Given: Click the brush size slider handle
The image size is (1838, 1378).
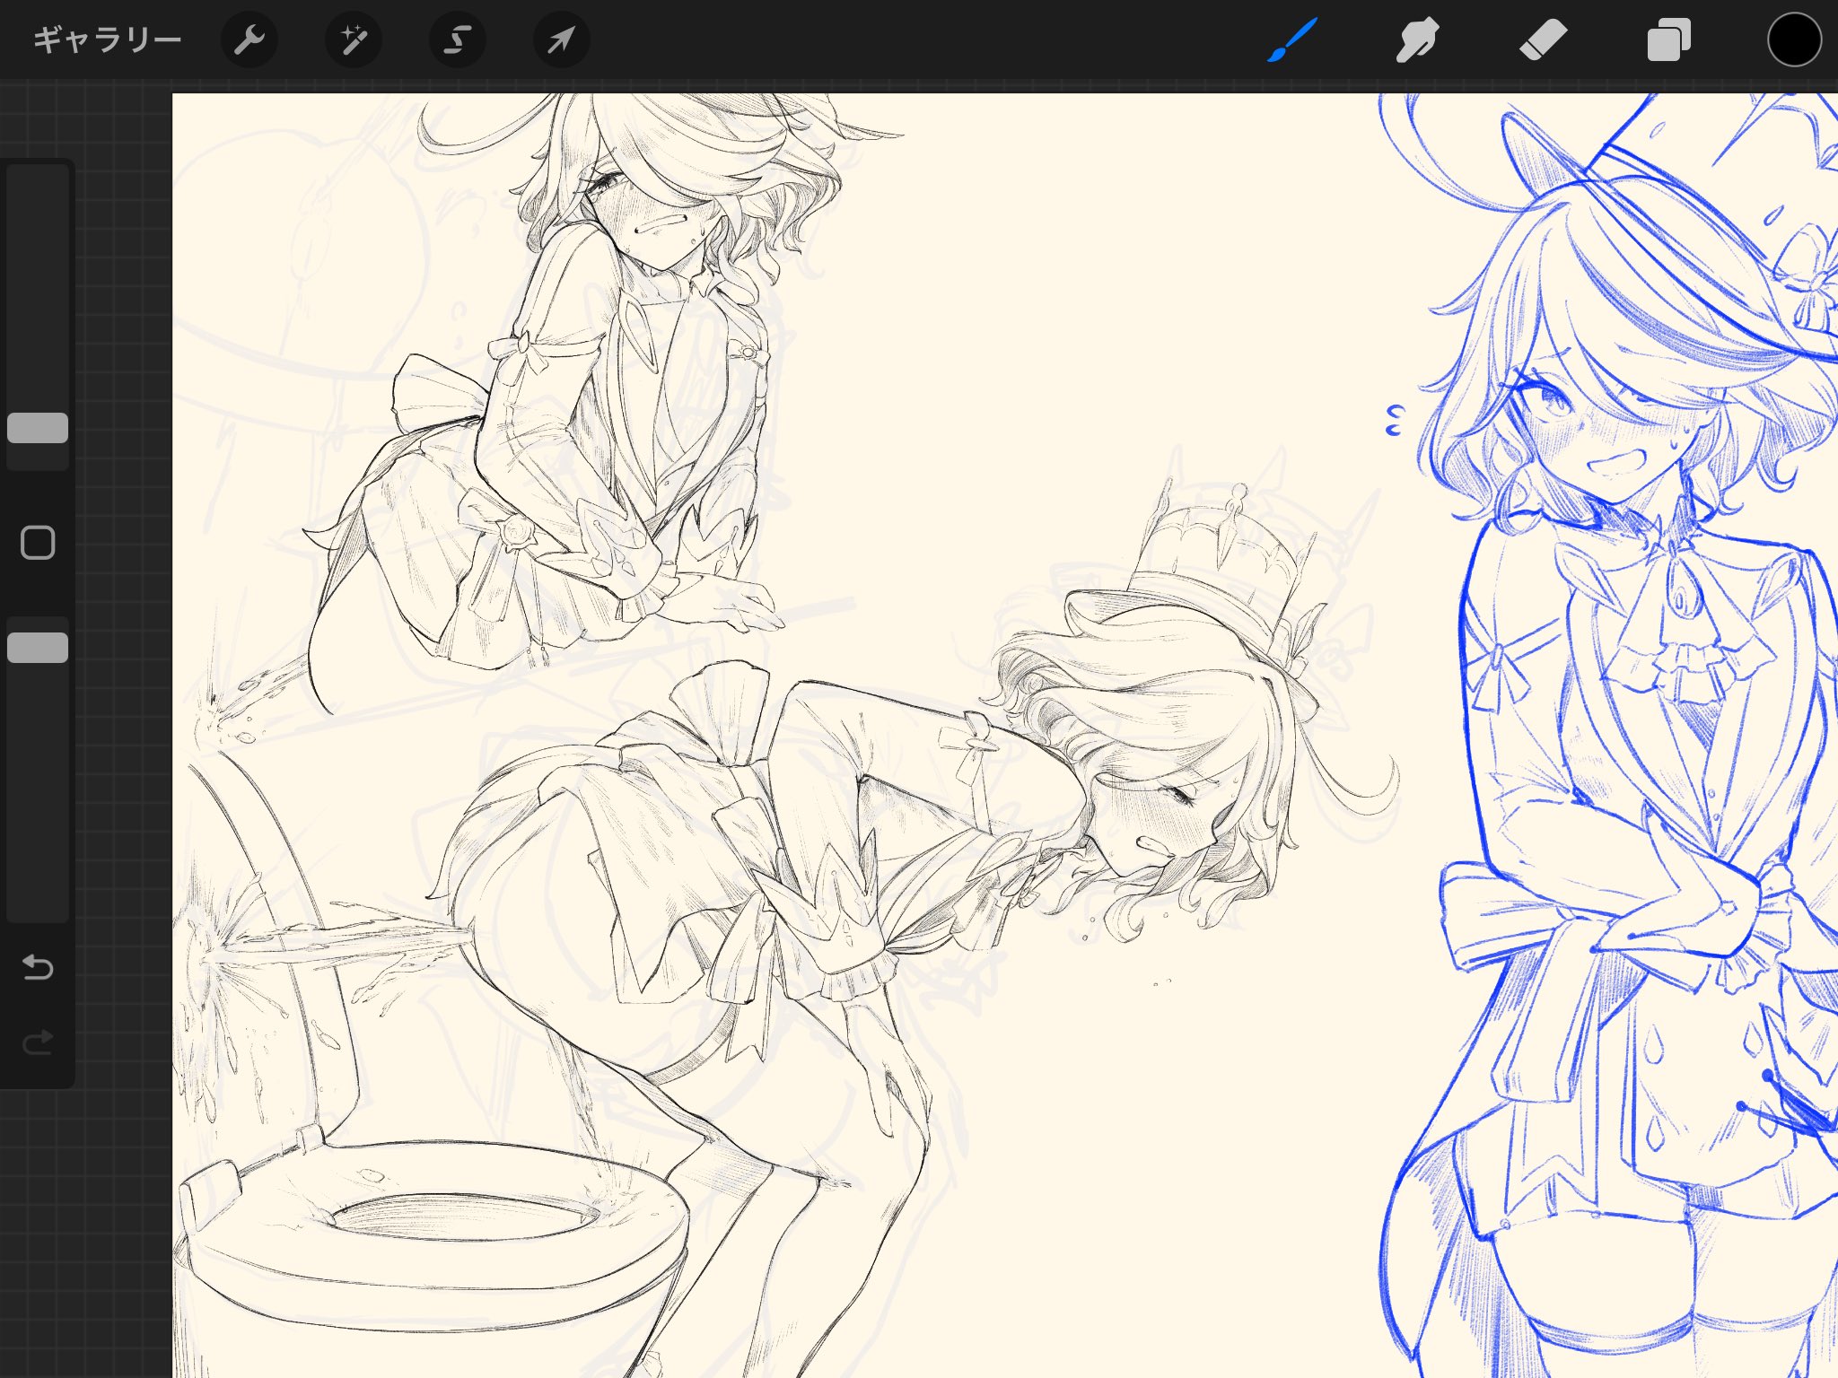Looking at the screenshot, I should [38, 428].
